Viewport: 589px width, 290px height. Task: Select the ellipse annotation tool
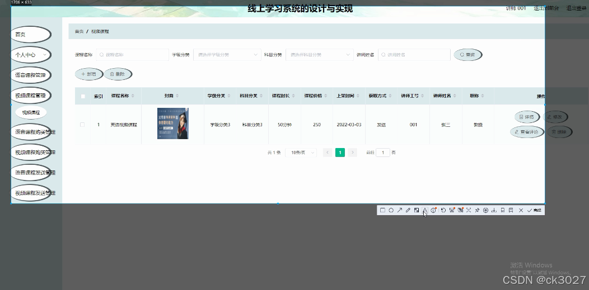pos(391,210)
